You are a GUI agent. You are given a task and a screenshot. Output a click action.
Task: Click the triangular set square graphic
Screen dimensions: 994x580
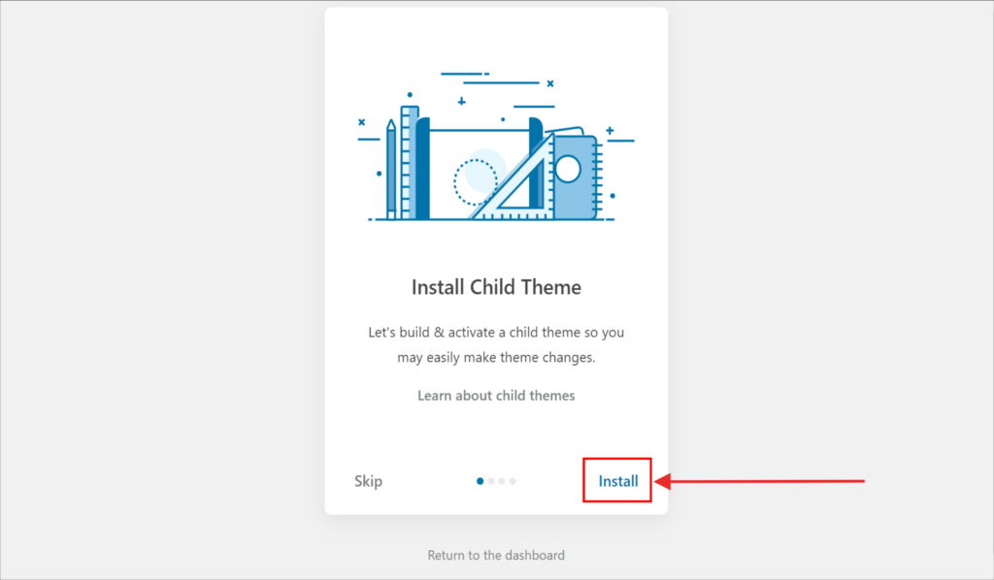pyautogui.click(x=519, y=184)
